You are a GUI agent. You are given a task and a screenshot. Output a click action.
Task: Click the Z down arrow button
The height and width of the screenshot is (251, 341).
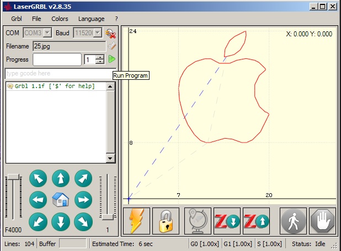coord(226,221)
